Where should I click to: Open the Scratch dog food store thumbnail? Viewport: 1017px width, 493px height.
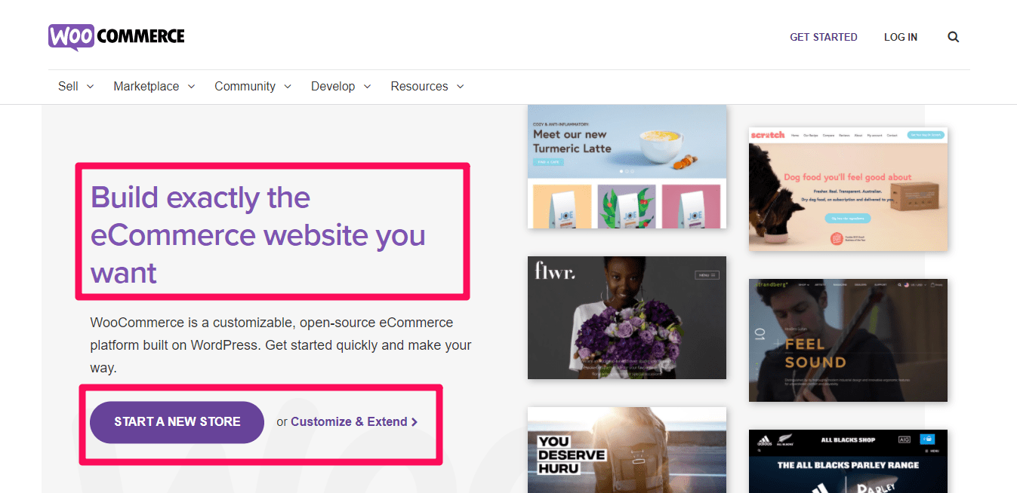point(848,188)
